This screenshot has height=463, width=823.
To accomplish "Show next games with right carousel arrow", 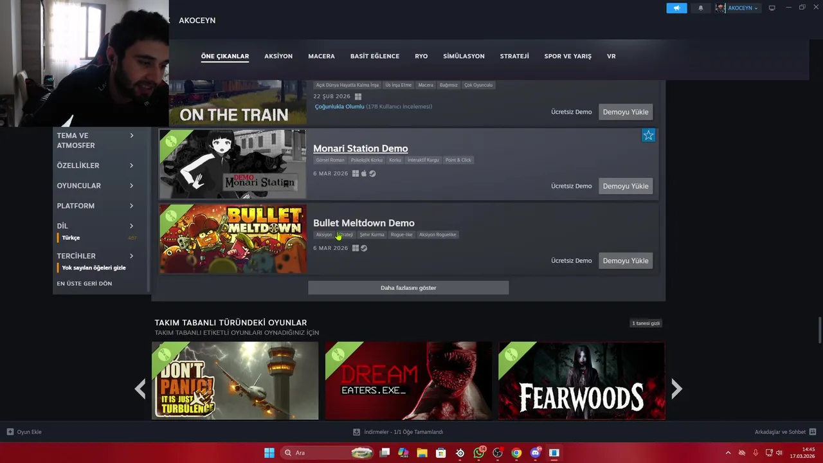I will pos(676,388).
